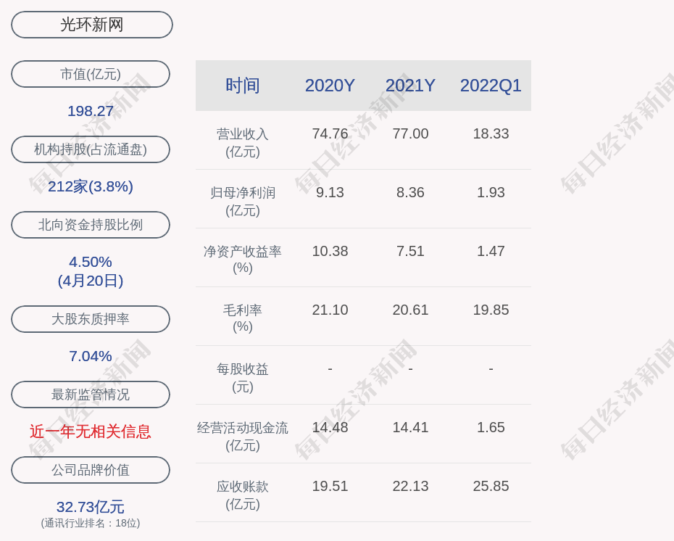Click net profit value 8.36
This screenshot has height=541, width=674.
click(410, 192)
